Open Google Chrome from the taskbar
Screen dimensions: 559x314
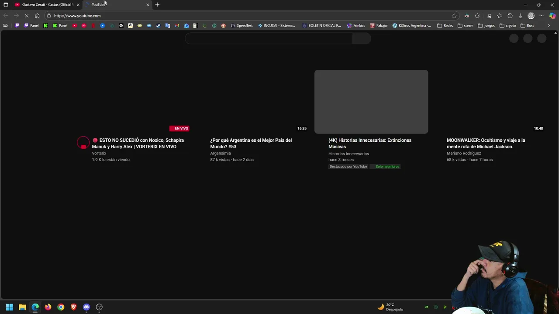coord(61,307)
